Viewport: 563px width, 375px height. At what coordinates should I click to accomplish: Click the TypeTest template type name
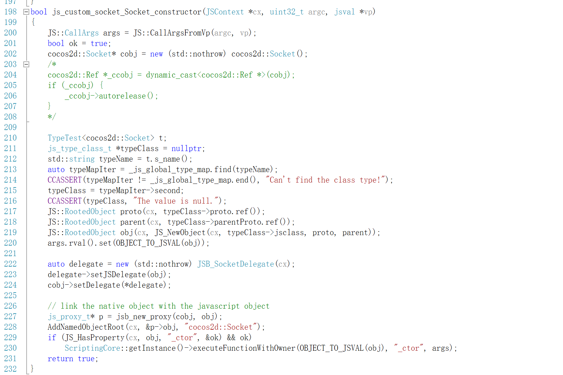click(64, 138)
